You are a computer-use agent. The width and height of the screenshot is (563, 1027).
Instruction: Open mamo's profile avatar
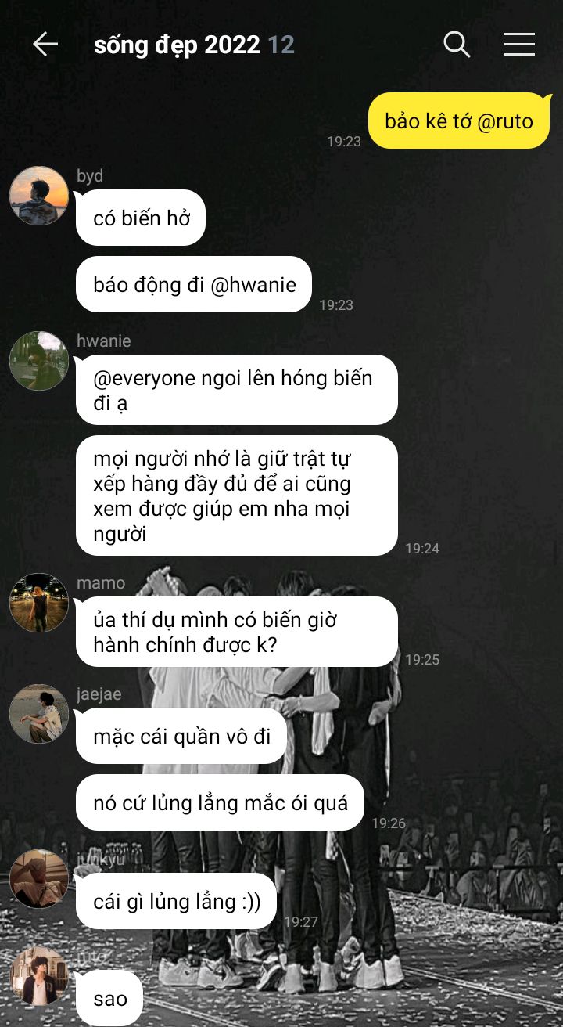pos(39,603)
